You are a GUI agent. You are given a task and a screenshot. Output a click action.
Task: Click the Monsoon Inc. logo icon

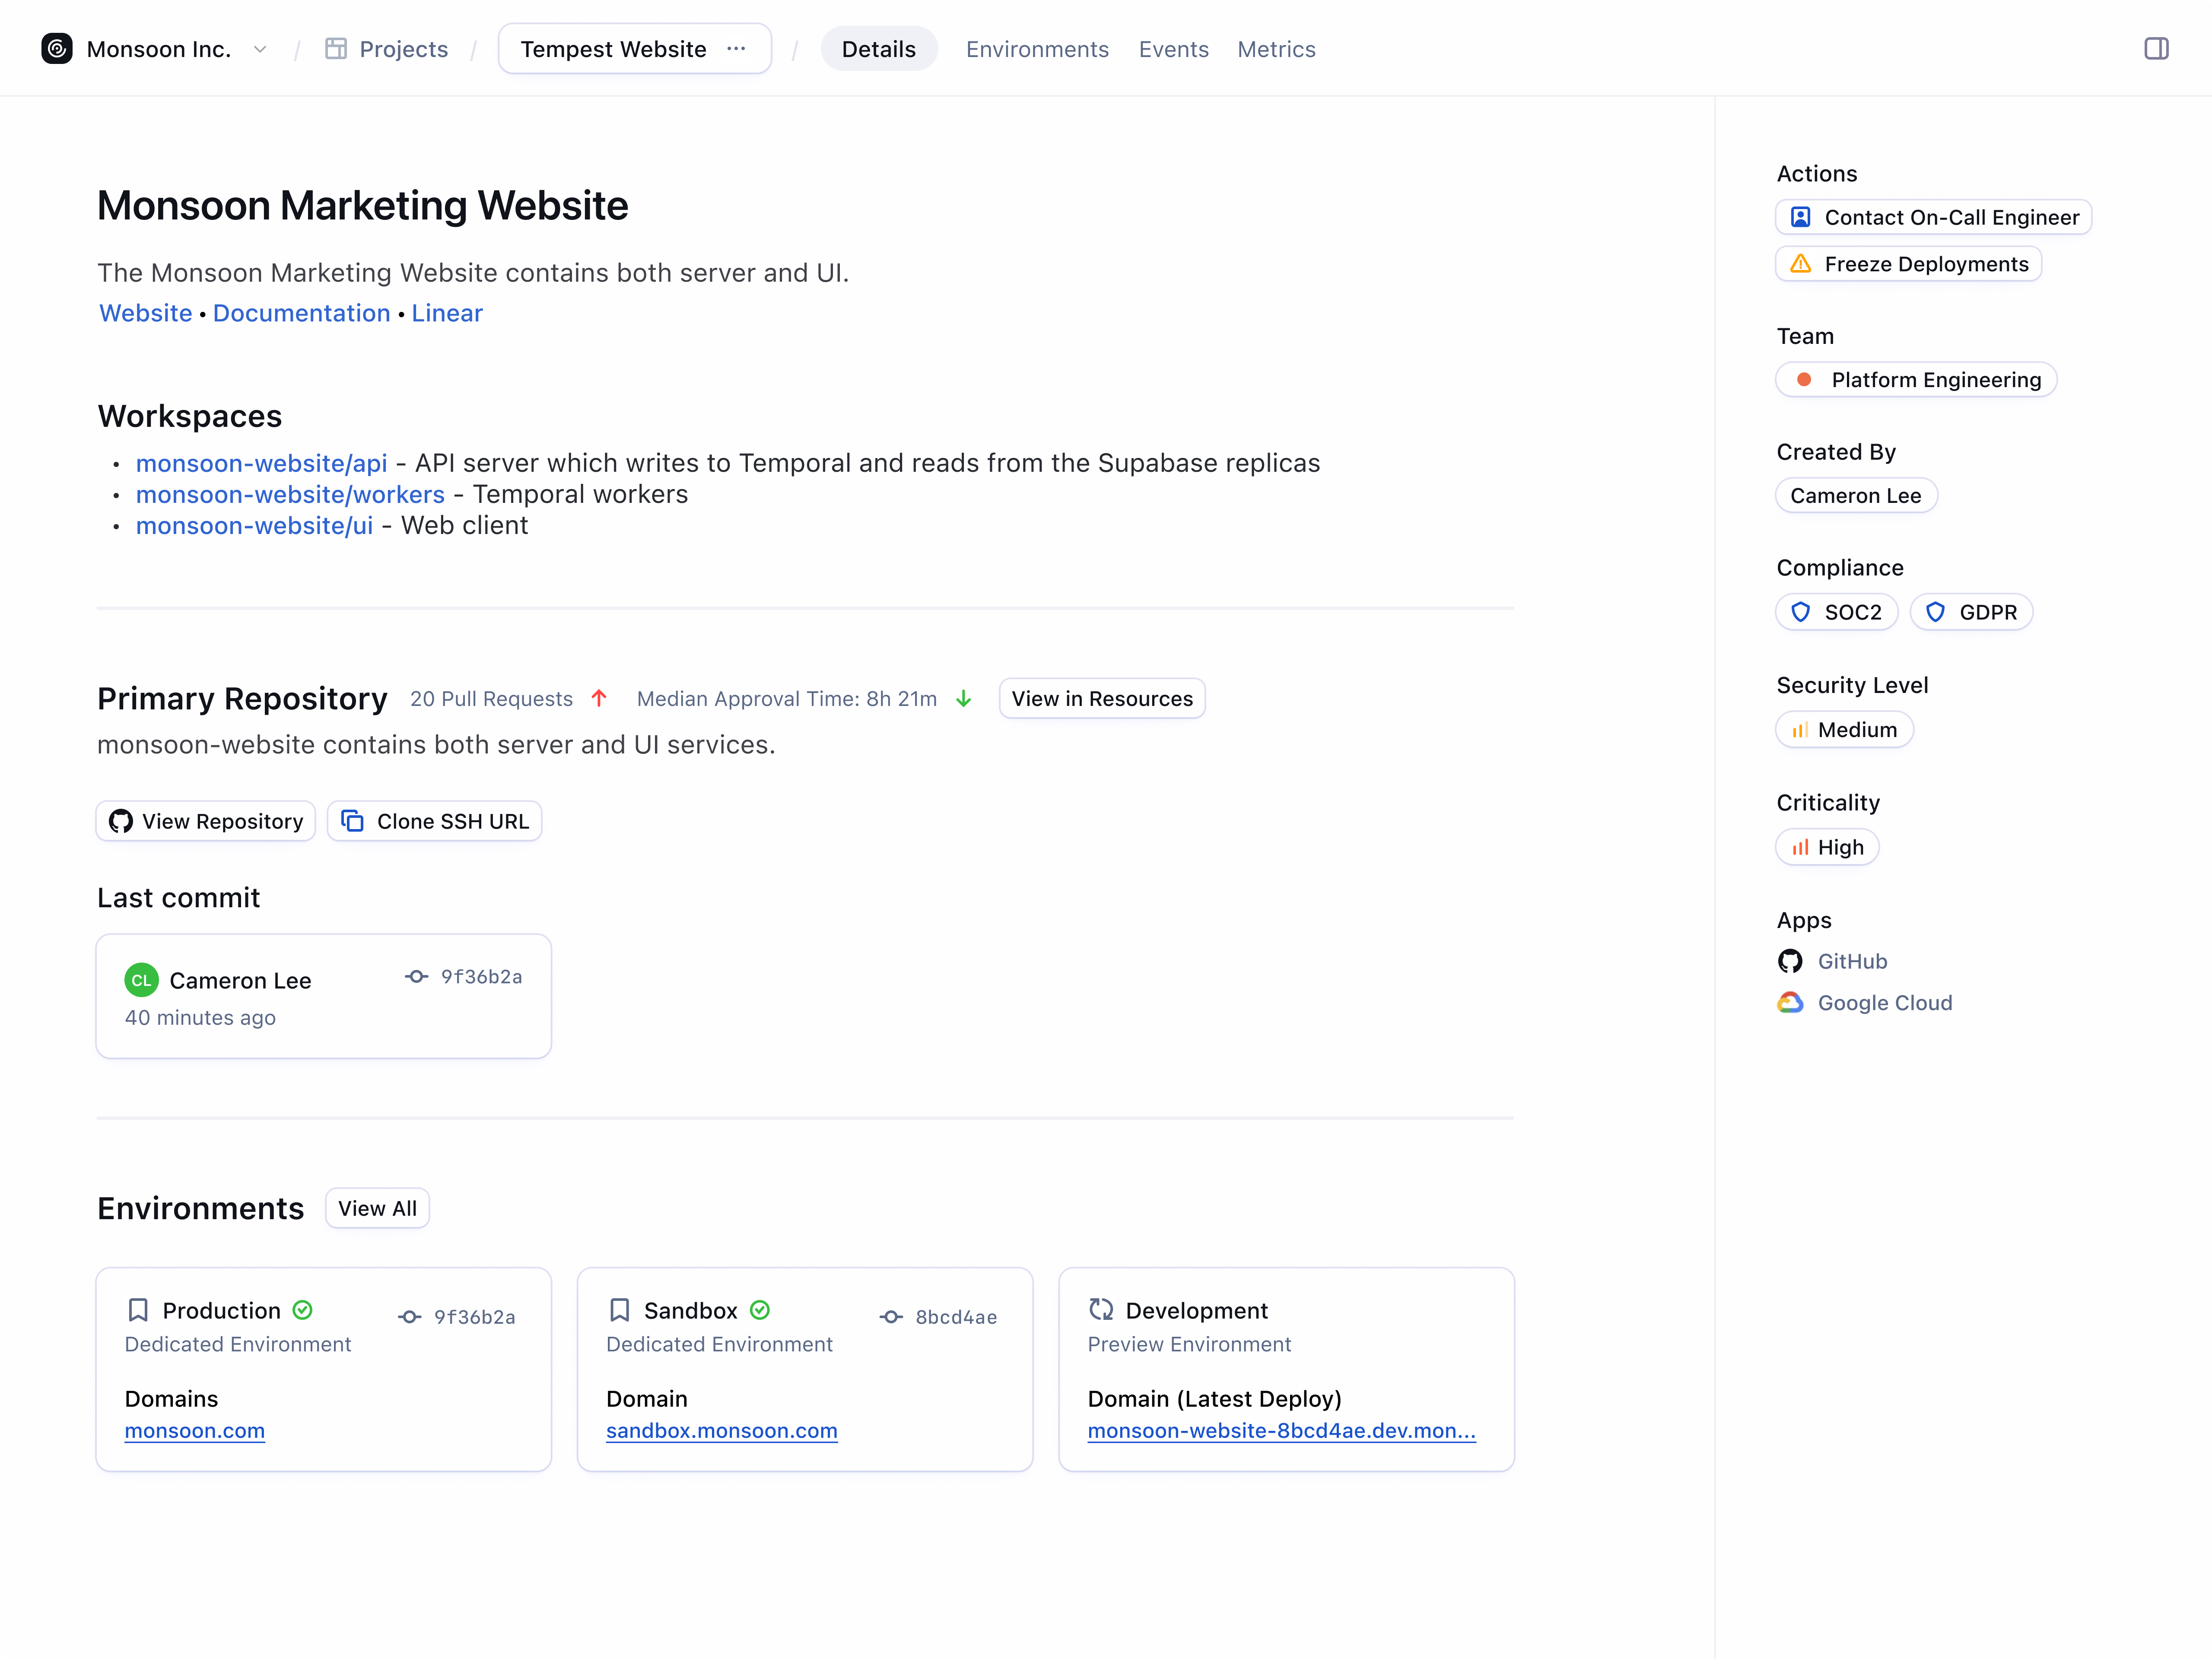[x=57, y=49]
